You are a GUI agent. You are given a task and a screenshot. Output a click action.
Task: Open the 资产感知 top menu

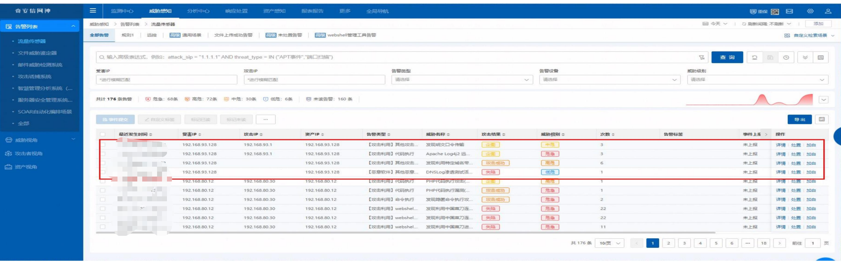pyautogui.click(x=275, y=11)
